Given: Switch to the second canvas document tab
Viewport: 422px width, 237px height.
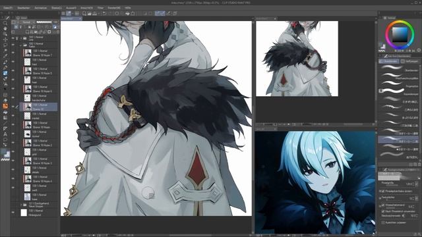Looking at the screenshot, I should [266, 18].
